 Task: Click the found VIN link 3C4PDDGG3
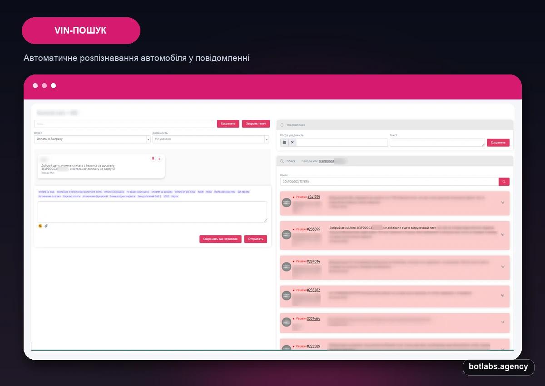pos(327,161)
